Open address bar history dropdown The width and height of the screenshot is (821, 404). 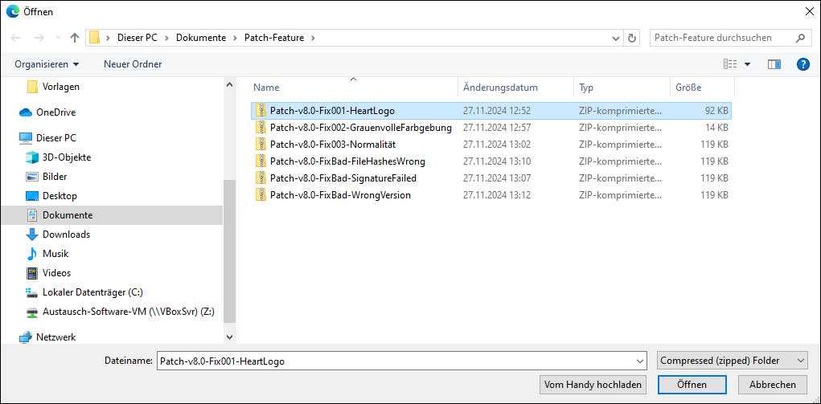click(x=616, y=38)
